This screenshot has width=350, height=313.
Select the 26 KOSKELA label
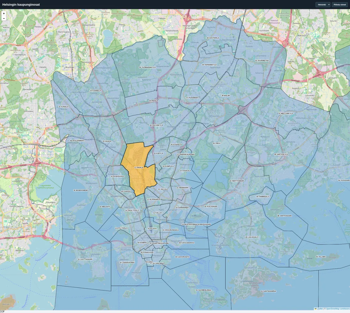tap(176, 145)
